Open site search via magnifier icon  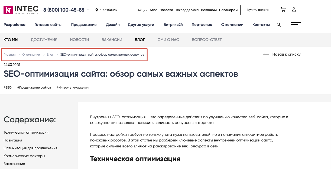tap(278, 24)
